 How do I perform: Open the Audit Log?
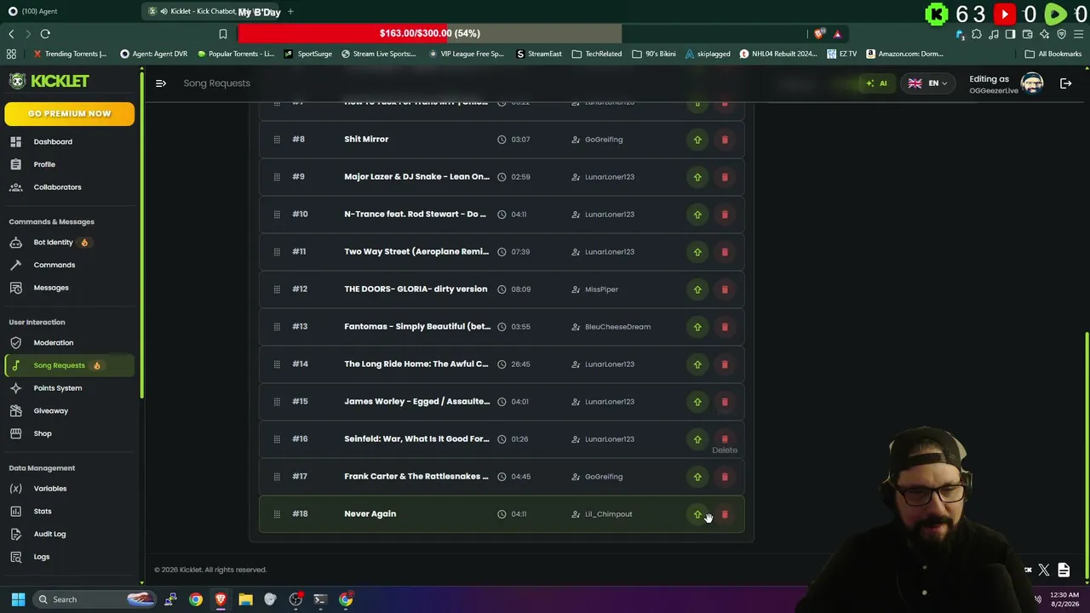point(49,534)
